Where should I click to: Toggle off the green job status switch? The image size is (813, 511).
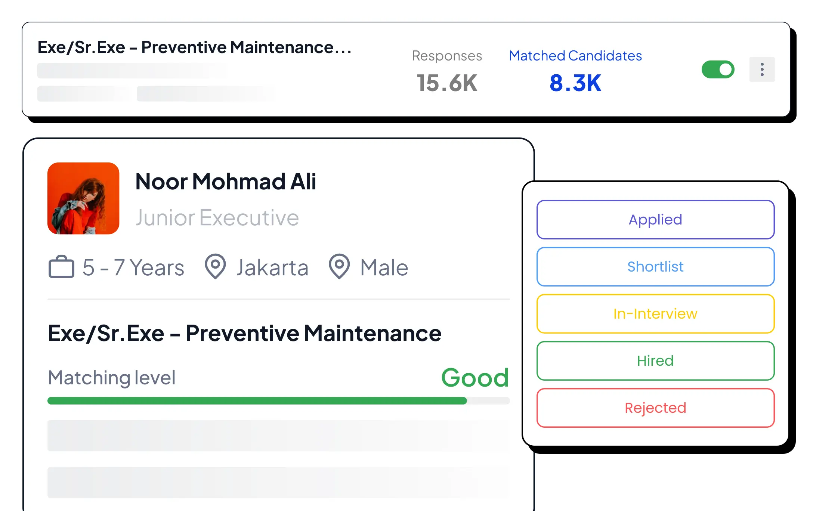[718, 69]
